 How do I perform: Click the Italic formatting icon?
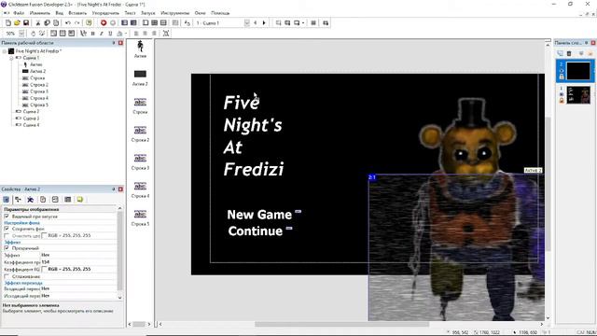pyautogui.click(x=102, y=34)
